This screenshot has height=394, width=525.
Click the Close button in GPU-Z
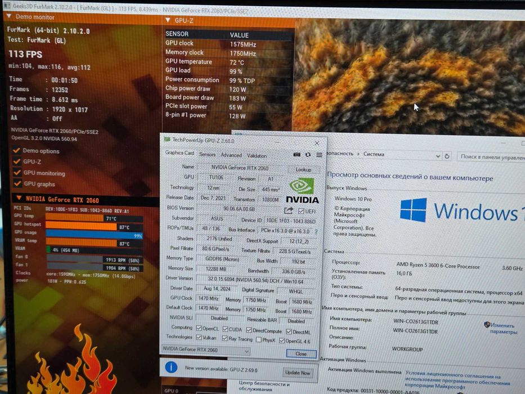(x=301, y=354)
